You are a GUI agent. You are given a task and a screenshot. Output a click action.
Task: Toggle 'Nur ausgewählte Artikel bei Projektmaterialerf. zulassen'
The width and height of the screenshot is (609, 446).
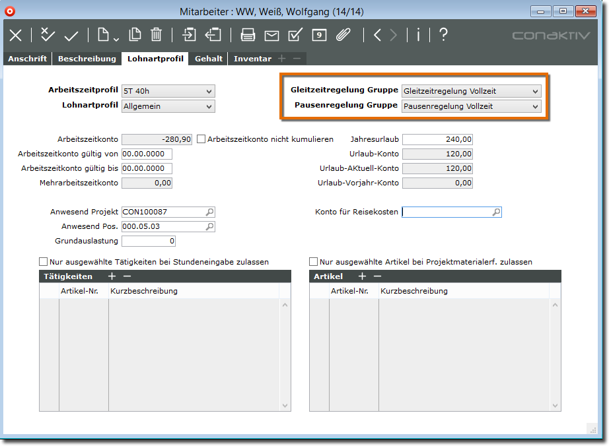pos(314,262)
